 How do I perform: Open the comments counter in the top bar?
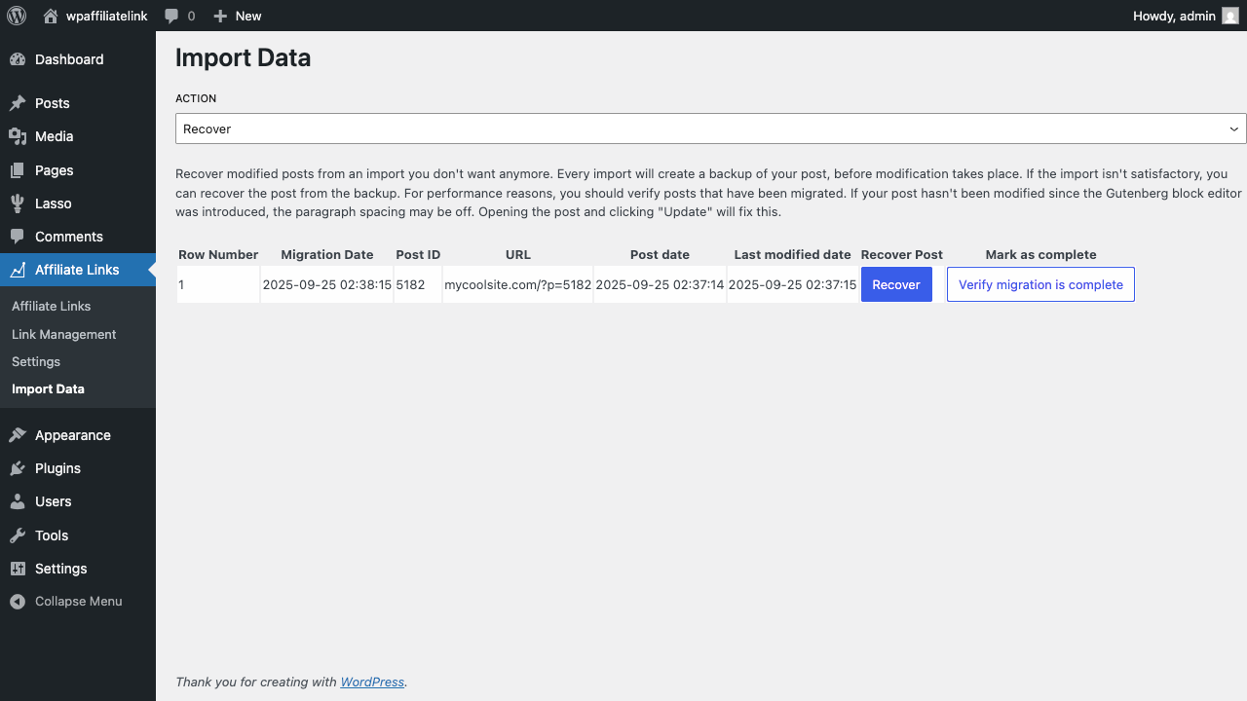pos(179,16)
